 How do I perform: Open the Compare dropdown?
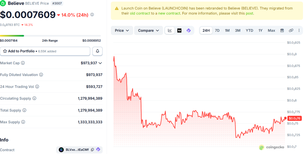click(148, 30)
